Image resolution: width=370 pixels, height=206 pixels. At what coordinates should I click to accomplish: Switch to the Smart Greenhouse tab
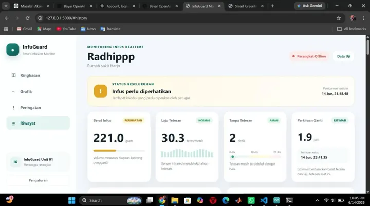[x=246, y=6]
